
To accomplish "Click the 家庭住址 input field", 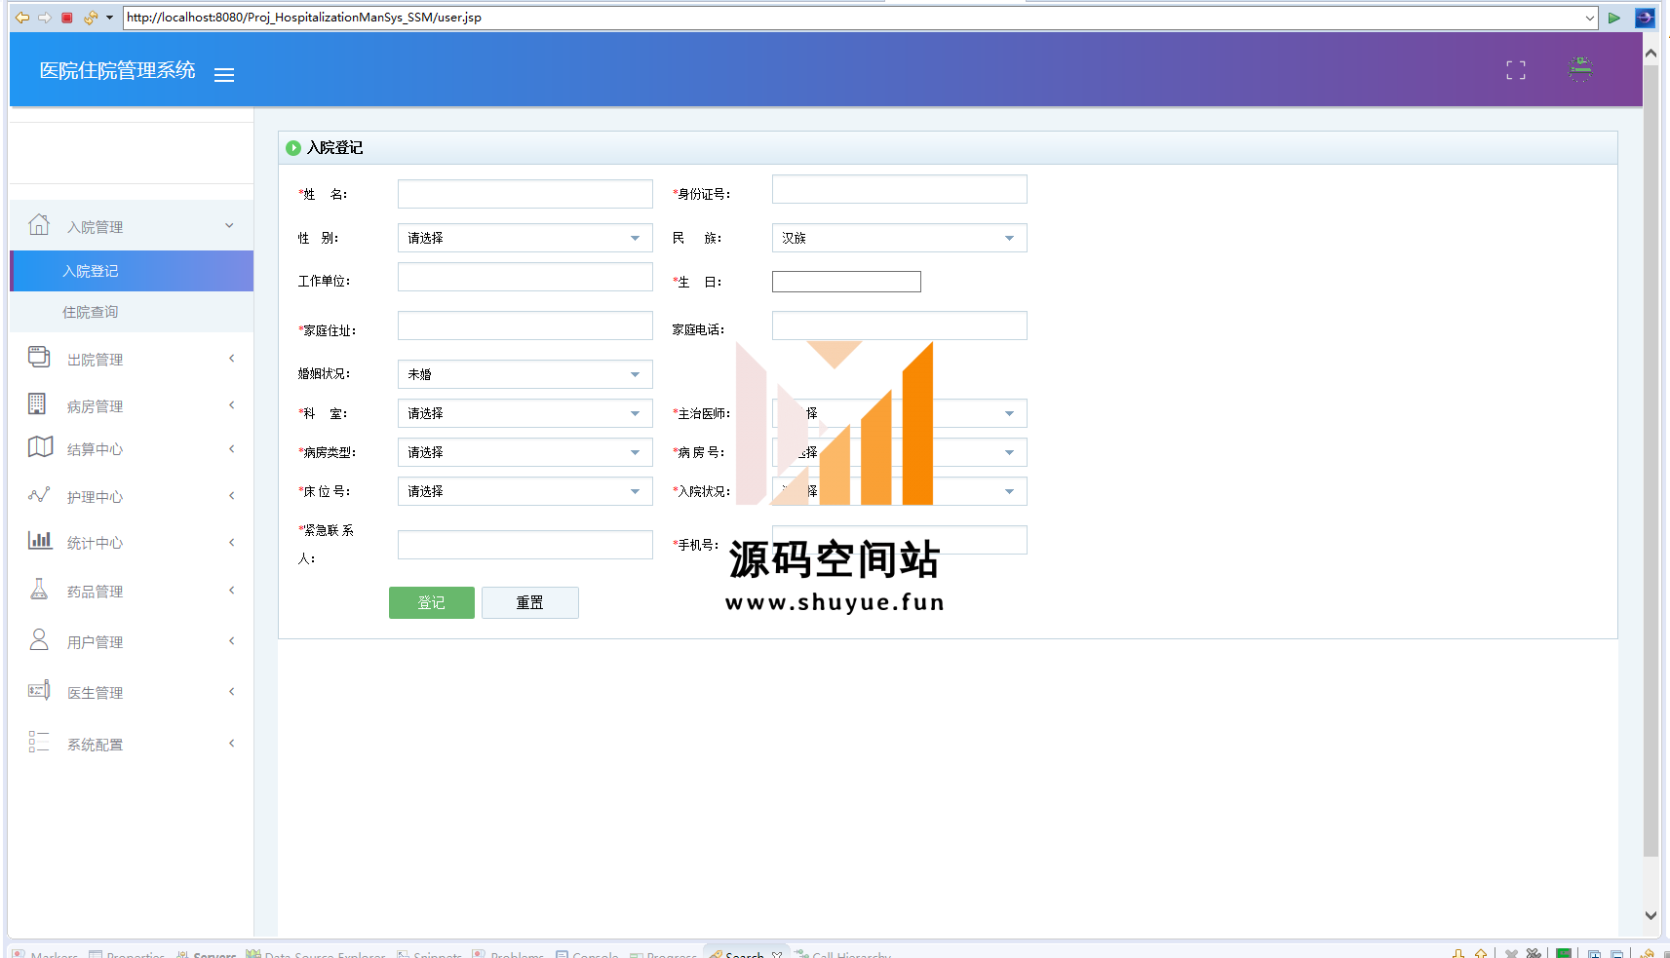I will click(524, 326).
